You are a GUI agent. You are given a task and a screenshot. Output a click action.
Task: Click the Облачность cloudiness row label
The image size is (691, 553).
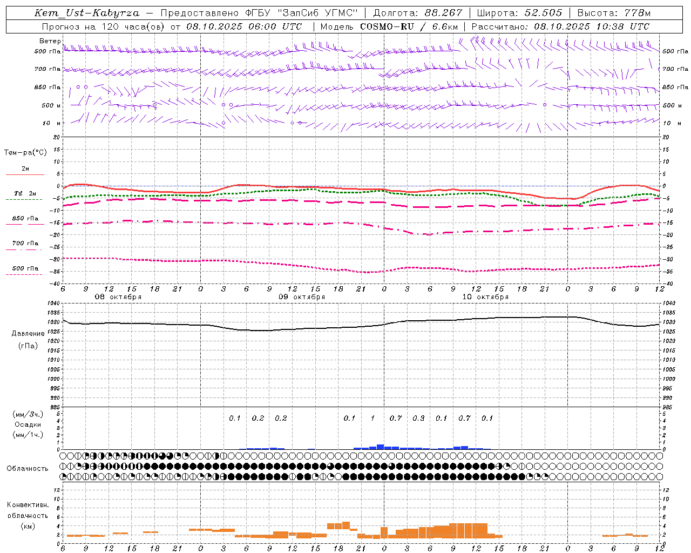(28, 468)
